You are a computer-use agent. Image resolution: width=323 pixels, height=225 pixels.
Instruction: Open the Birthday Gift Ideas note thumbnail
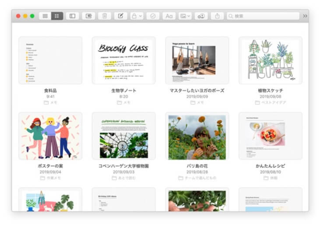pyautogui.click(x=124, y=200)
